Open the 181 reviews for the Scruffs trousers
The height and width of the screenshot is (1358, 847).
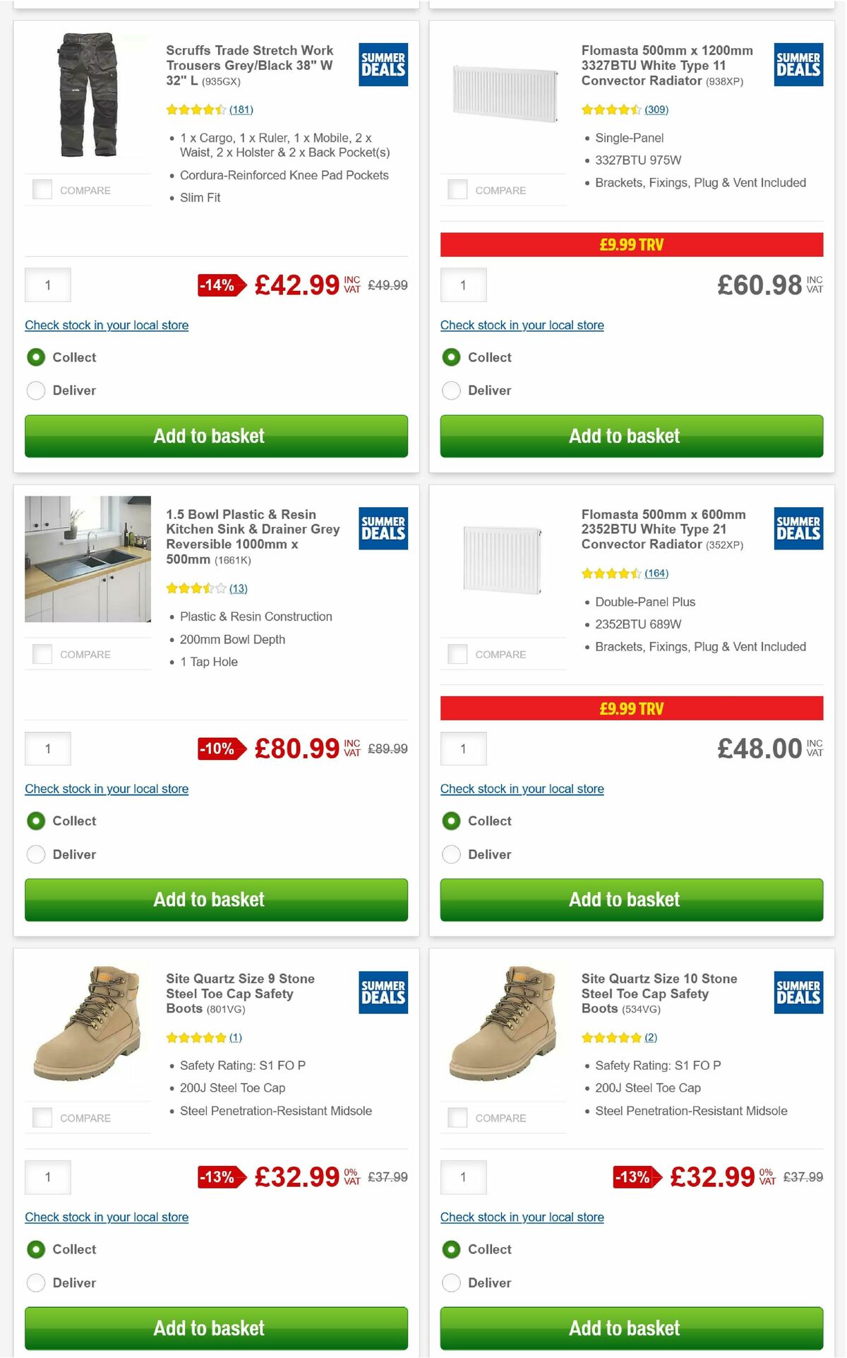pyautogui.click(x=241, y=110)
